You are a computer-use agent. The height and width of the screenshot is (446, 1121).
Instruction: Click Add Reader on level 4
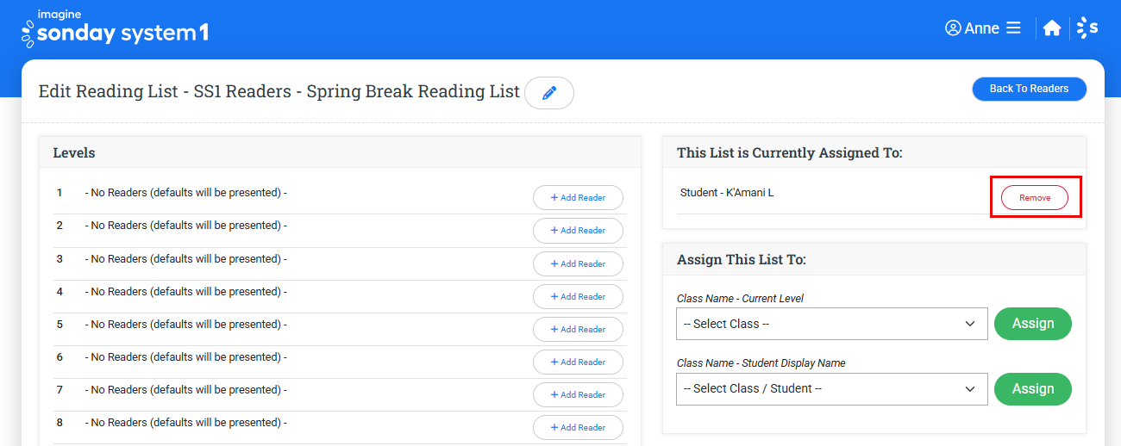click(x=578, y=297)
